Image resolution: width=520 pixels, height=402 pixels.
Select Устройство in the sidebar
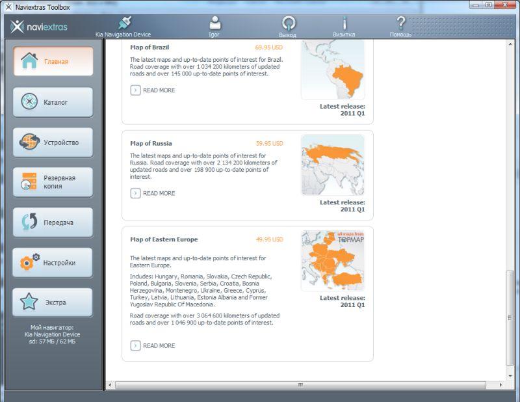(53, 142)
